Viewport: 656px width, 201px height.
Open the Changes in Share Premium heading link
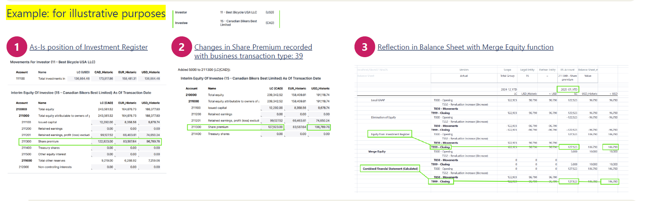coord(253,52)
